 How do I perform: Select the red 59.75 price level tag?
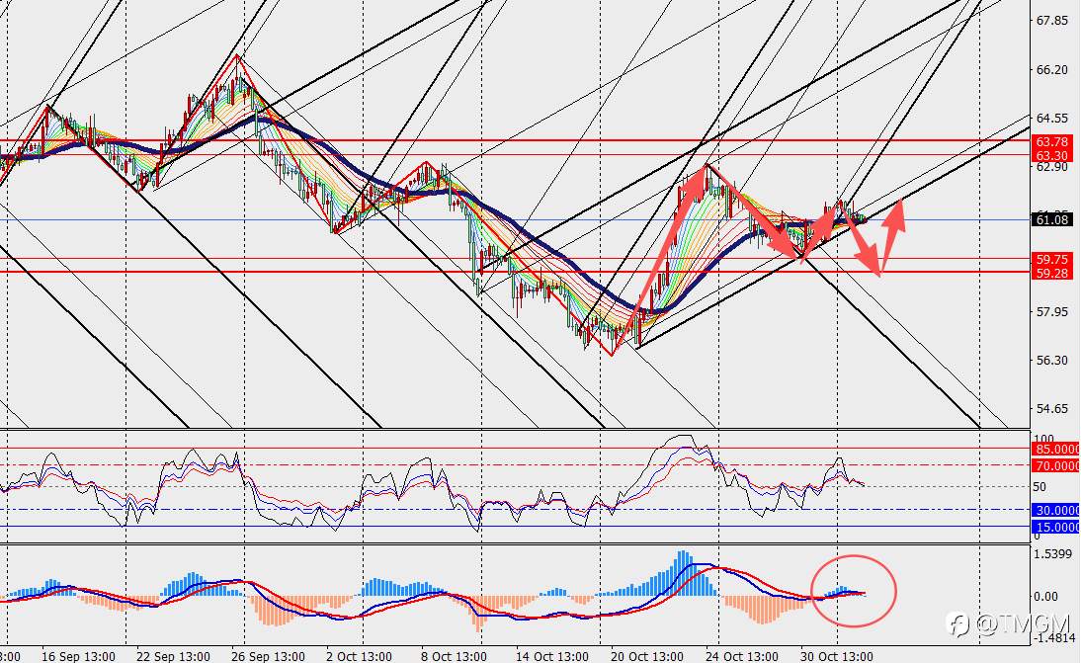click(1052, 259)
